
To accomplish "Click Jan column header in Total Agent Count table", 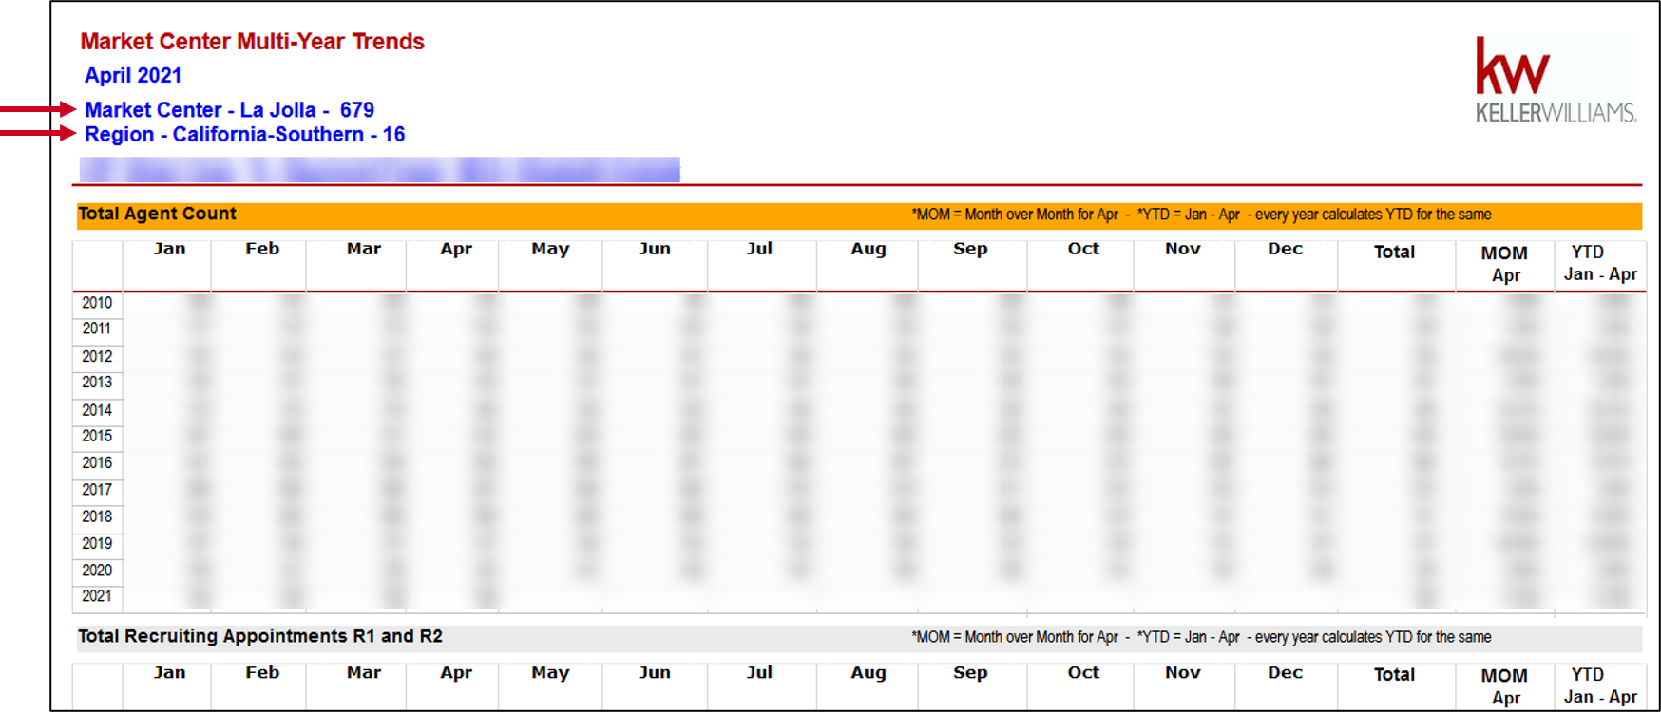I will coord(170,249).
